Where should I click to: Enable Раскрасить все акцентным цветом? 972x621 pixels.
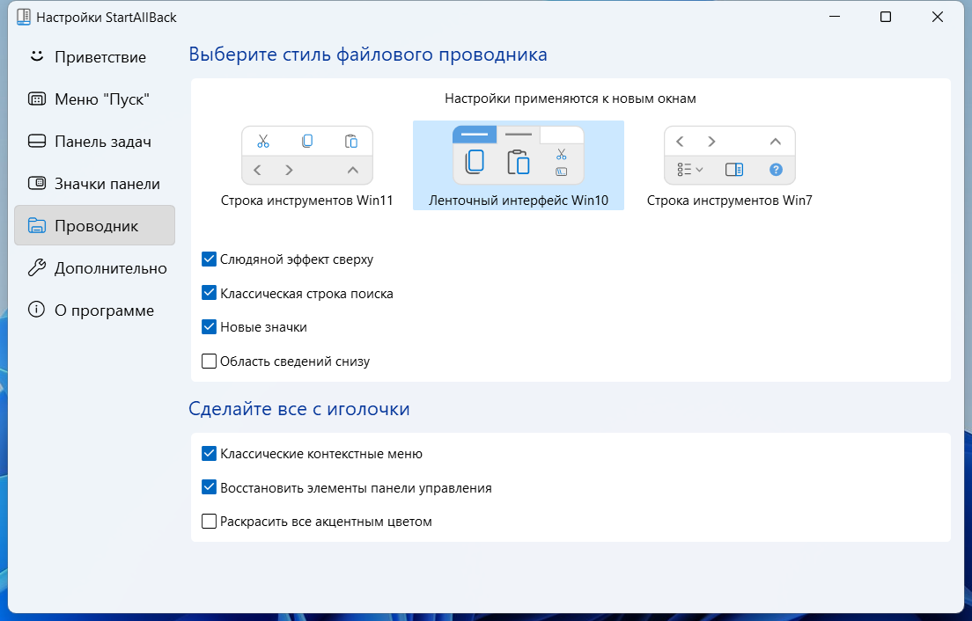click(x=209, y=521)
